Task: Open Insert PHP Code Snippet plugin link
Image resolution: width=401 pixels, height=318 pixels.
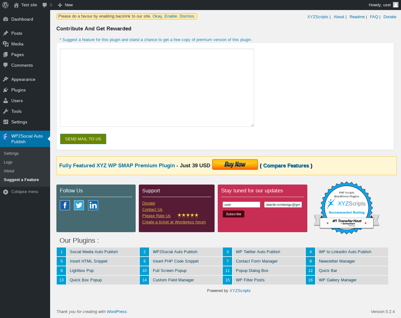Action: click(176, 261)
